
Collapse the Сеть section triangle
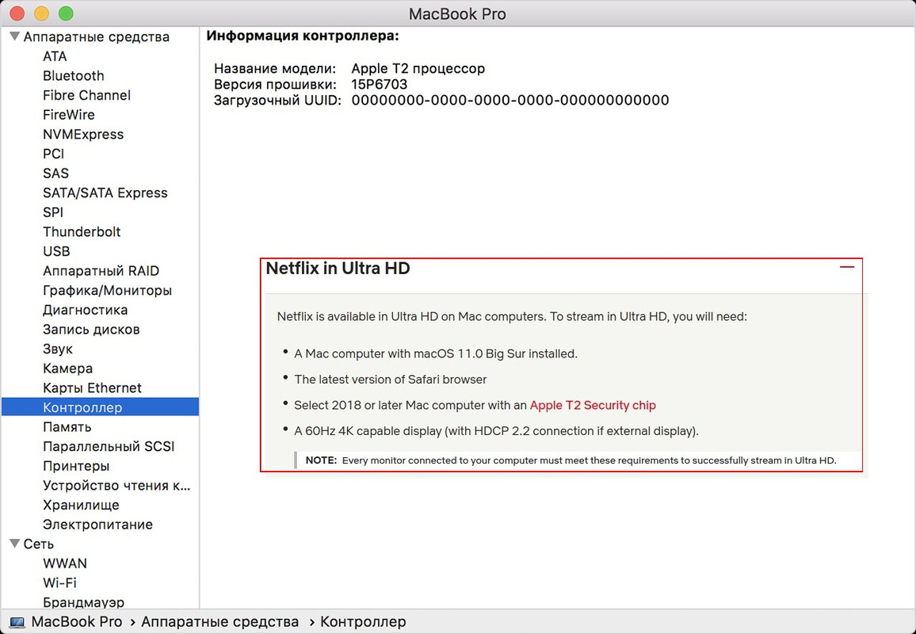coord(15,544)
